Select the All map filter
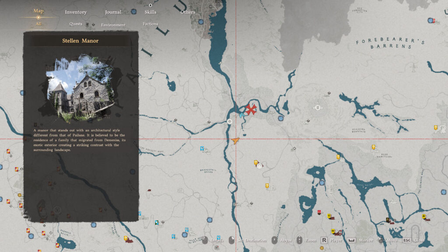 (38, 24)
